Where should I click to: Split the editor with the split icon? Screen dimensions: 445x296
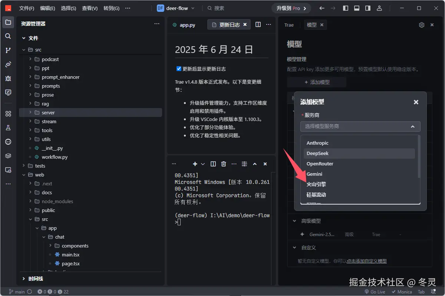click(x=258, y=24)
